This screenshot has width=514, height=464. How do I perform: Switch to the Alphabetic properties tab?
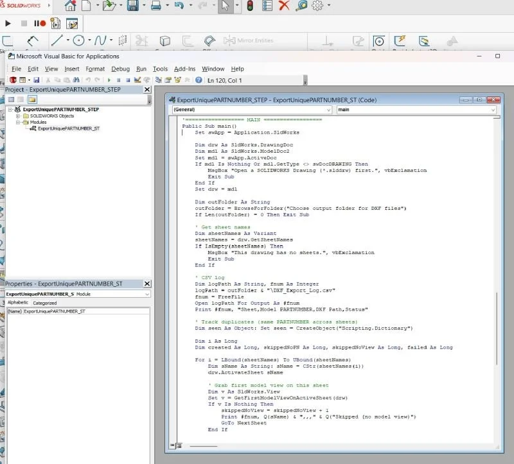(18, 302)
